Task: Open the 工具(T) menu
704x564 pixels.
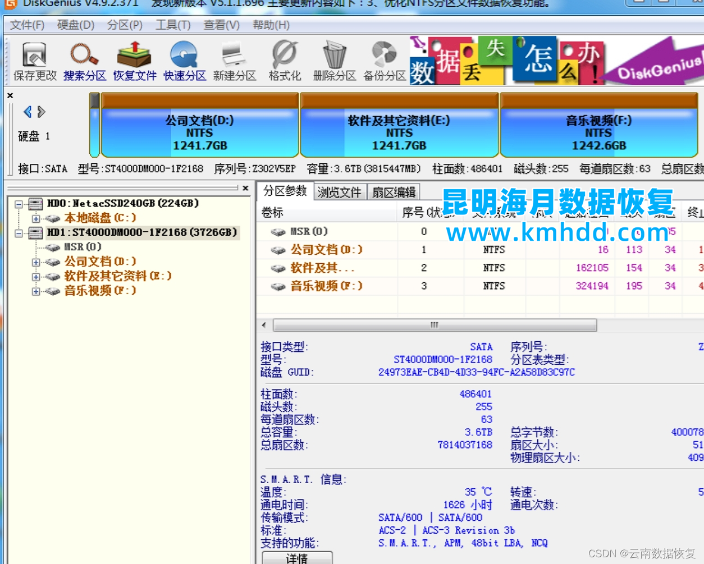Action: (173, 25)
